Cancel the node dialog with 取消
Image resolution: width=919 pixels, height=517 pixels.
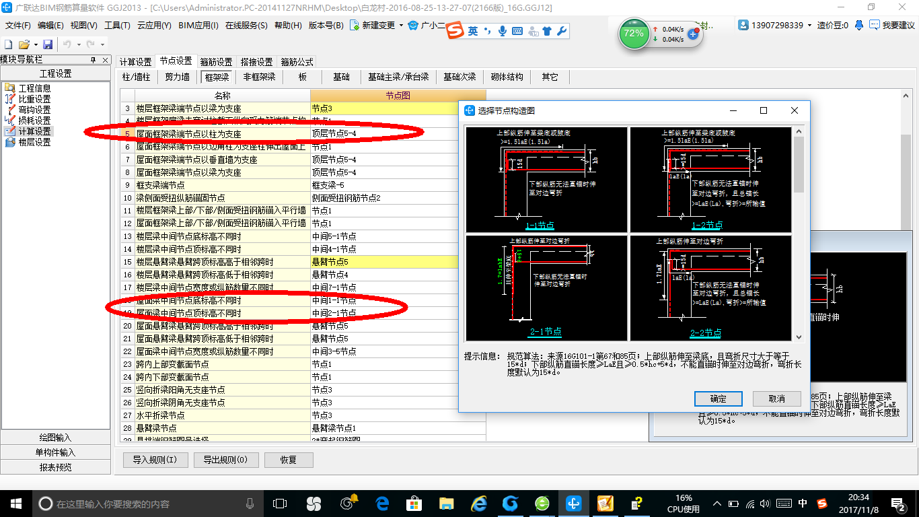777,399
